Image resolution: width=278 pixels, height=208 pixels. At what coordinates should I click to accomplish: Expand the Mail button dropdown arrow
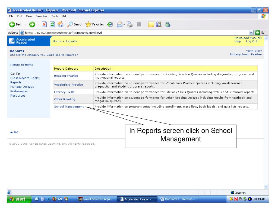124,24
